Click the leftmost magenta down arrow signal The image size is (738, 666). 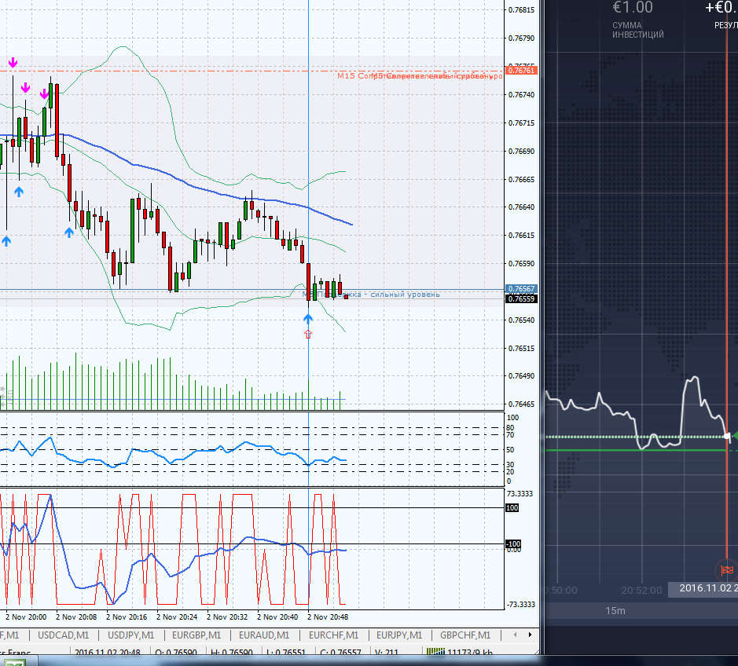(x=13, y=62)
